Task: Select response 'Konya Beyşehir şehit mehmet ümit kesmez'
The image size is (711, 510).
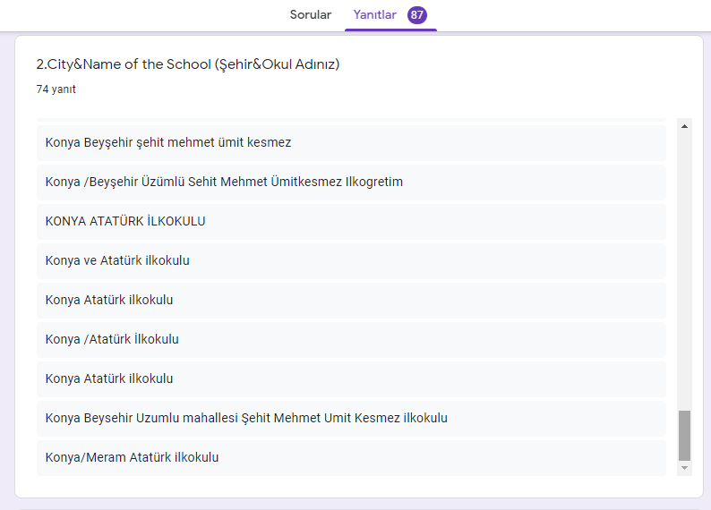Action: click(168, 142)
